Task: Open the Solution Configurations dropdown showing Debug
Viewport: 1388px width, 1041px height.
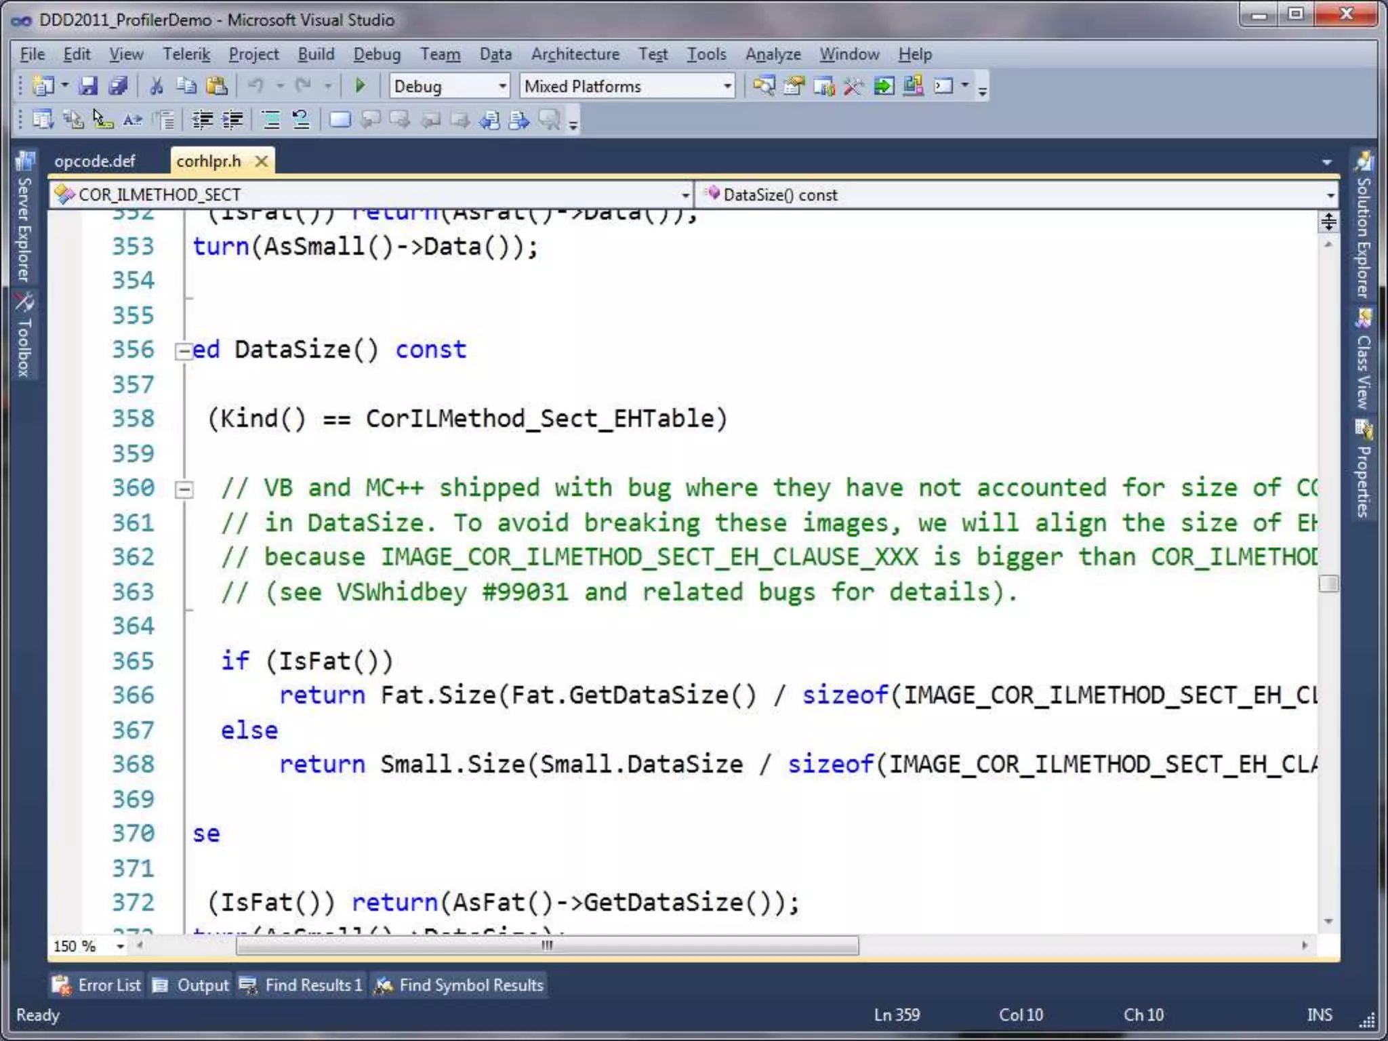Action: pyautogui.click(x=449, y=86)
